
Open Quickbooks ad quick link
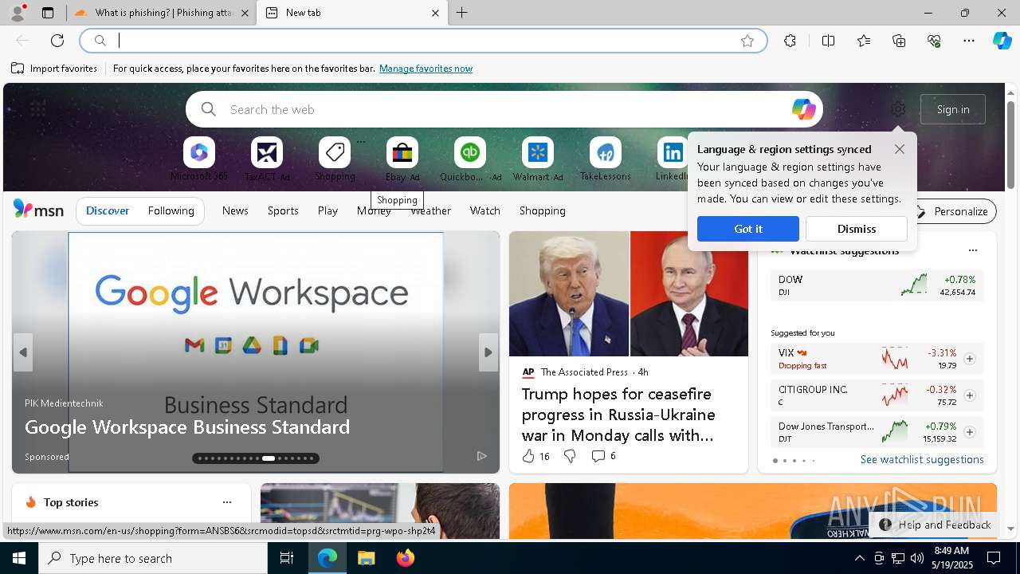(470, 159)
